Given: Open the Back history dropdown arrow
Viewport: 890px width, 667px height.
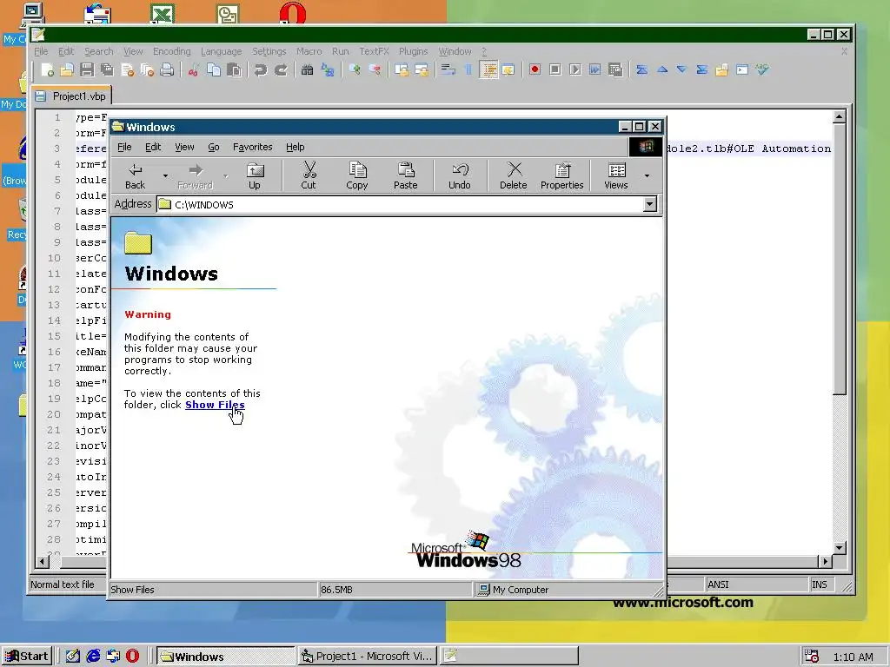Looking at the screenshot, I should 165,175.
